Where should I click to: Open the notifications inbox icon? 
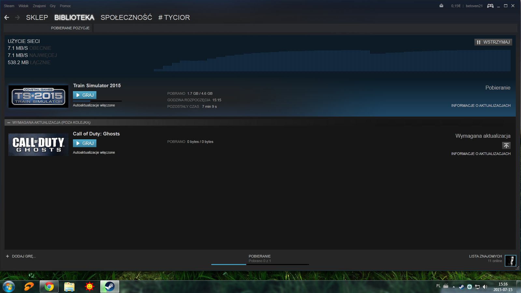click(441, 6)
